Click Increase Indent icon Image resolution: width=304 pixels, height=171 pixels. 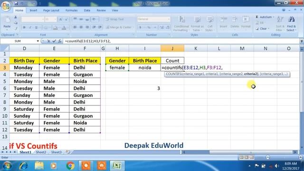[x=100, y=28]
